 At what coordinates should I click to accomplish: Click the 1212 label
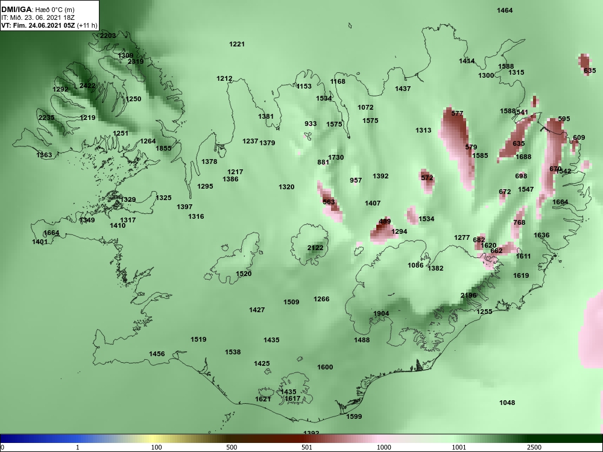[x=224, y=78]
